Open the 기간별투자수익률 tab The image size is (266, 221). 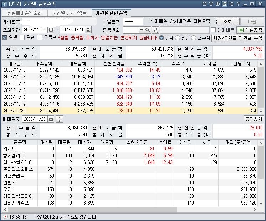click(69, 13)
